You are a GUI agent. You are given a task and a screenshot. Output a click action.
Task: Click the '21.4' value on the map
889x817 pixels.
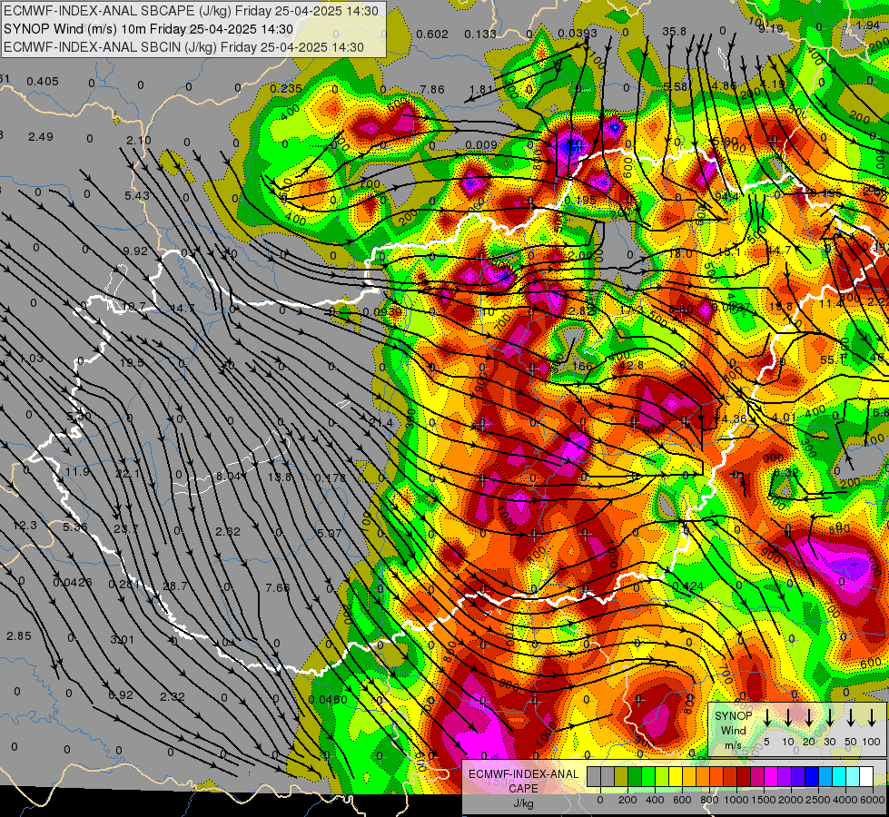point(381,422)
